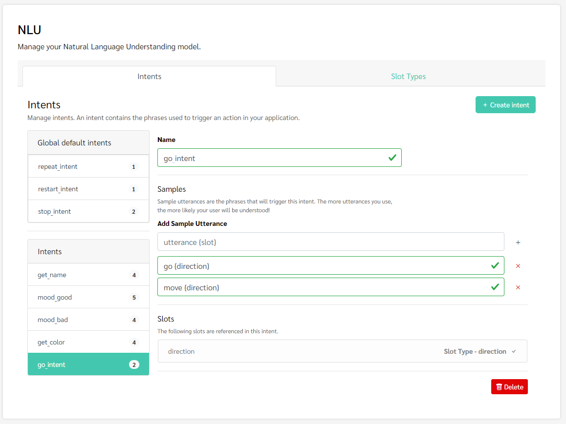Click the count badge on stop_intent

click(133, 211)
